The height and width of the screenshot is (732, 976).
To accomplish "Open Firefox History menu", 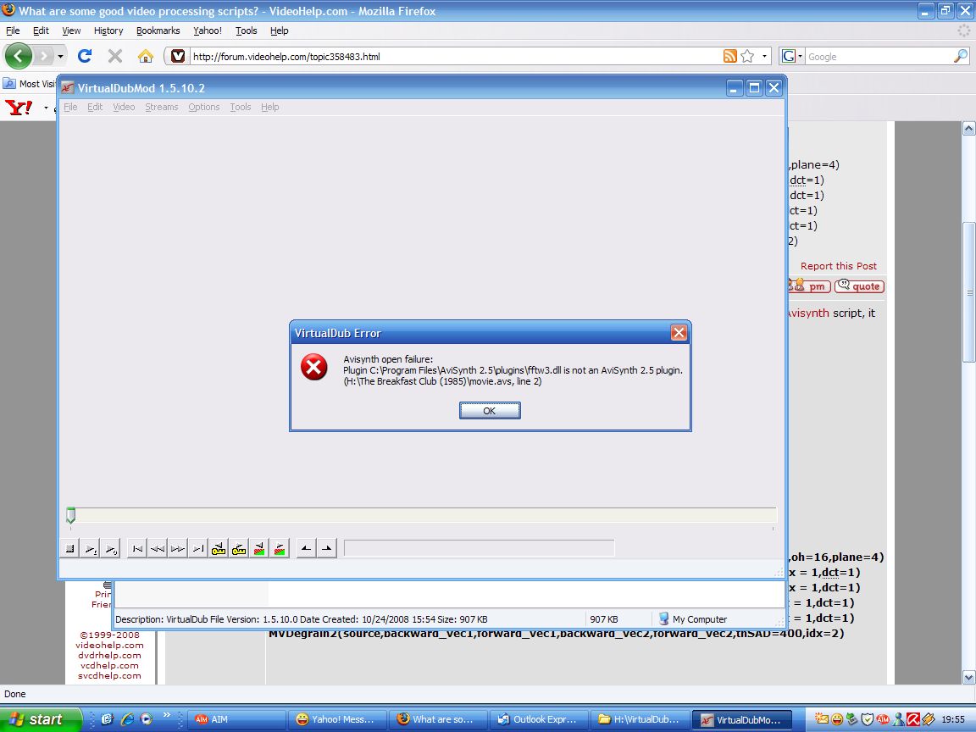I will click(x=108, y=30).
